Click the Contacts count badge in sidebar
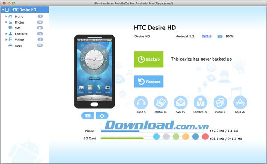The image size is (267, 164). pos(40,33)
